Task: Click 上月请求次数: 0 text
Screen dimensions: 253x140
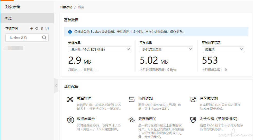Action: click(214, 70)
